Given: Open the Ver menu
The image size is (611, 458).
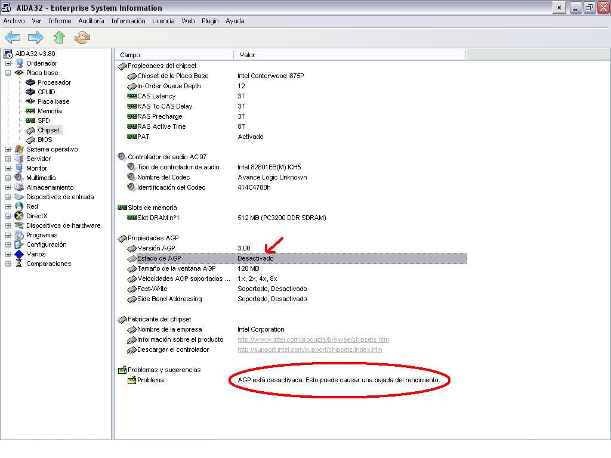Looking at the screenshot, I should click(36, 21).
